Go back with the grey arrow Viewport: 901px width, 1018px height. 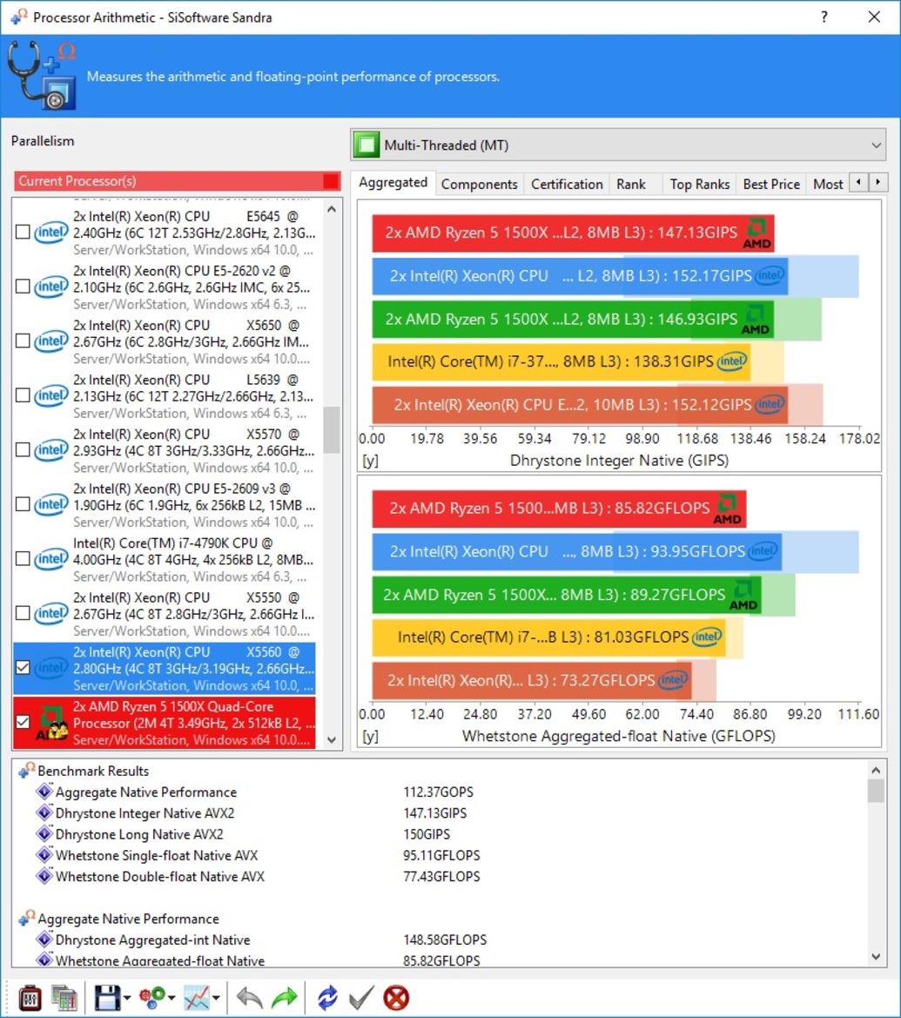[249, 998]
